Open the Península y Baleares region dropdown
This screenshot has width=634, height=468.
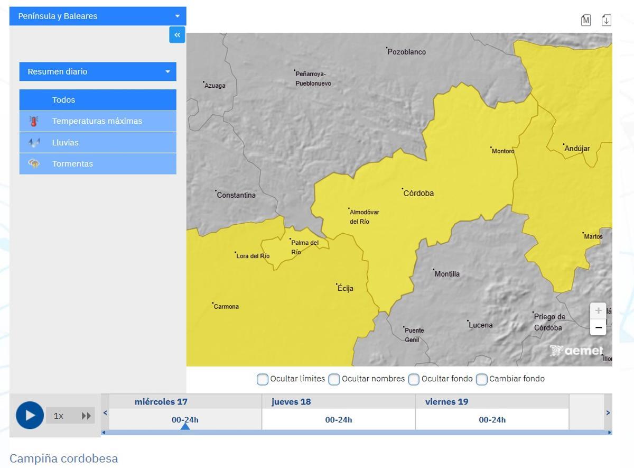click(98, 16)
